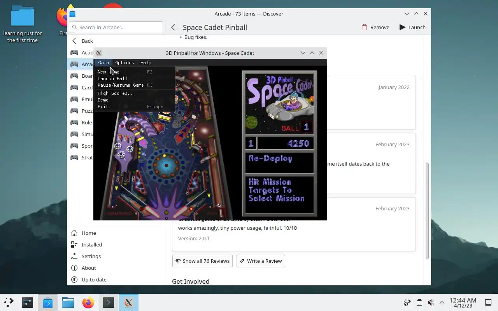
Task: Click the system tray updates notifier icon
Action: point(407,302)
